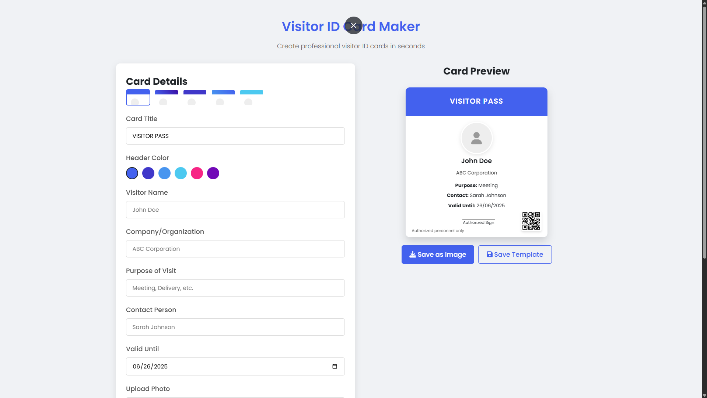
Task: Click Save as Image button
Action: click(438, 255)
